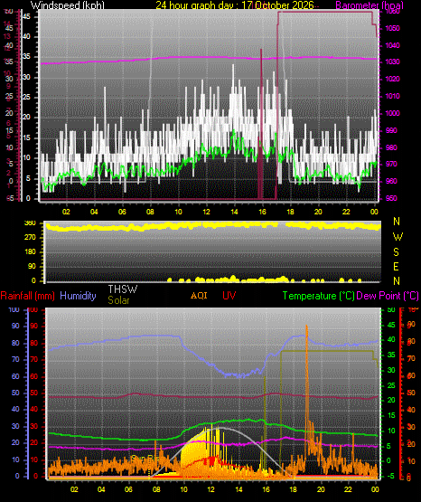
Task: Select the "Humidity" legend label
Action: 78,296
